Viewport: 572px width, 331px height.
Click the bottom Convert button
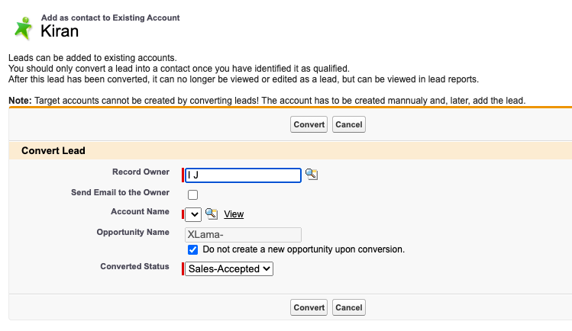point(309,307)
